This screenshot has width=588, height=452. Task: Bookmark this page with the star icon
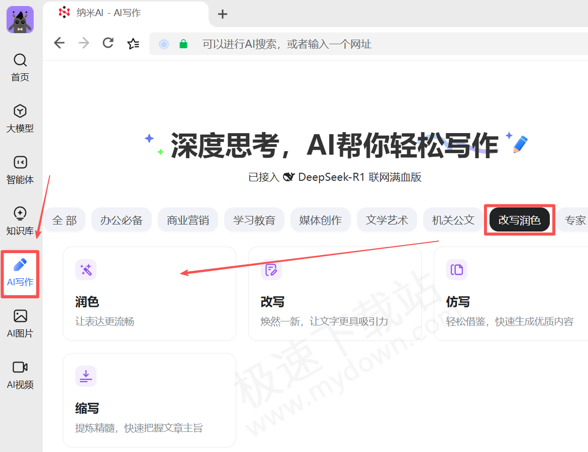[133, 44]
